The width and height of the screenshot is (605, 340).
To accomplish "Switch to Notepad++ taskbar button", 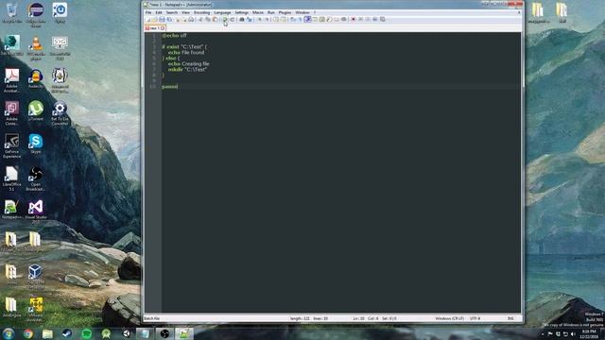I will coord(184,333).
